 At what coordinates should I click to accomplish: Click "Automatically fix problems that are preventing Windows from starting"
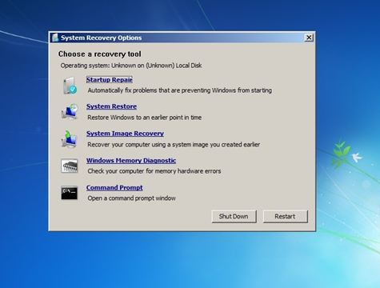(x=180, y=90)
